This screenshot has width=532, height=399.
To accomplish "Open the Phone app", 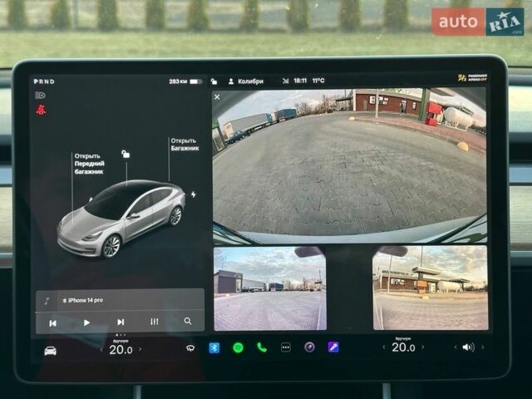I will tap(262, 347).
